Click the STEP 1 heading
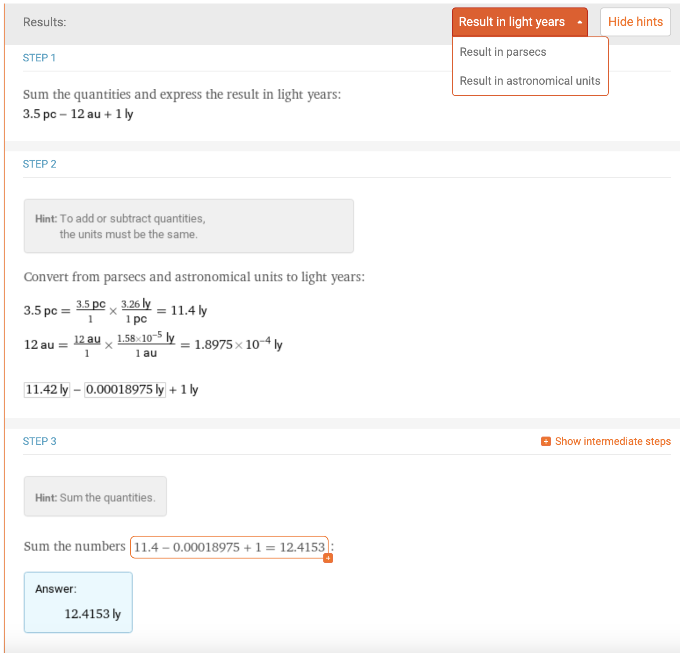Screen dimensions: 680x659 (39, 58)
